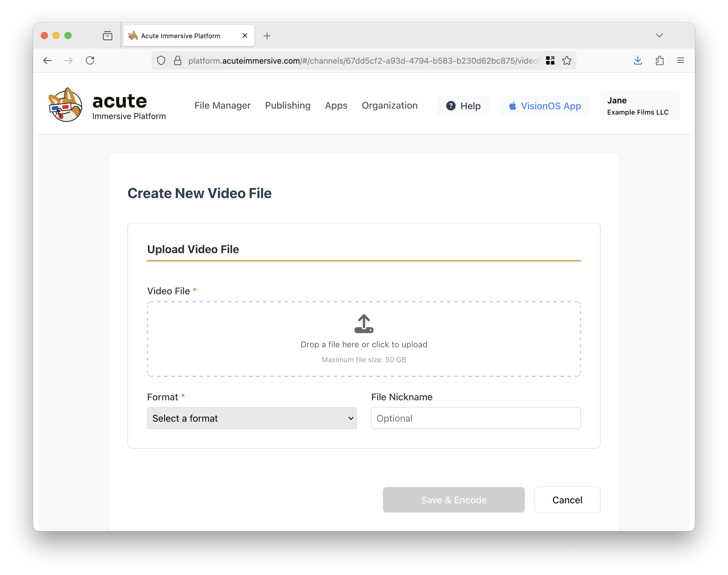This screenshot has height=575, width=728.
Task: Click the QR code icon in address bar
Action: click(x=550, y=61)
